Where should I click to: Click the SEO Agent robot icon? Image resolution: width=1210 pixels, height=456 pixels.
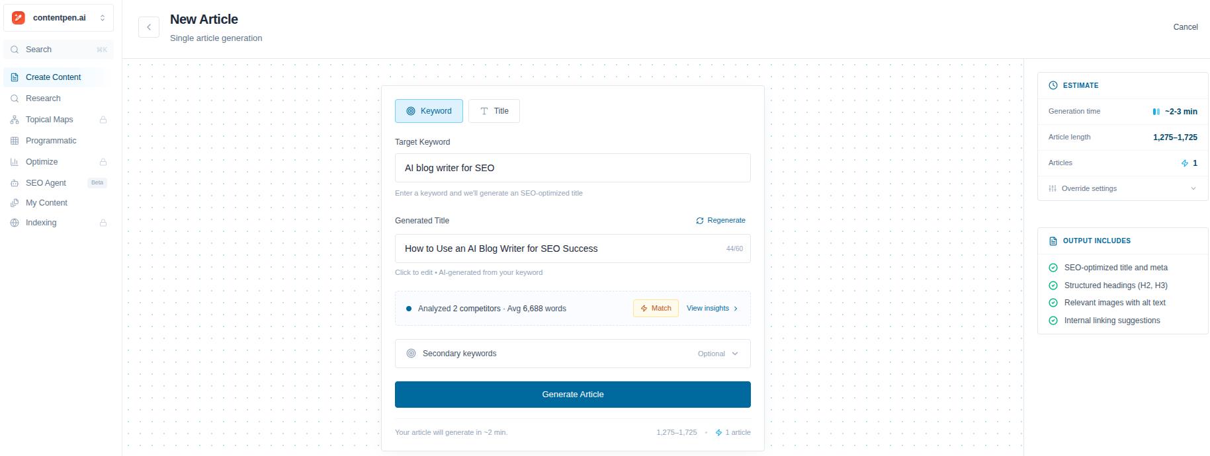click(x=15, y=183)
